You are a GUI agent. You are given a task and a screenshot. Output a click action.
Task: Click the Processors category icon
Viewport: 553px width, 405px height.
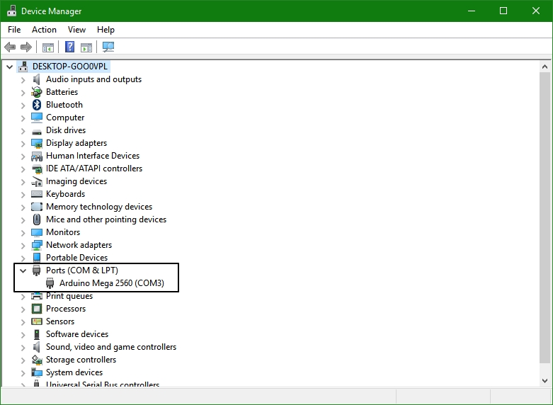(37, 309)
